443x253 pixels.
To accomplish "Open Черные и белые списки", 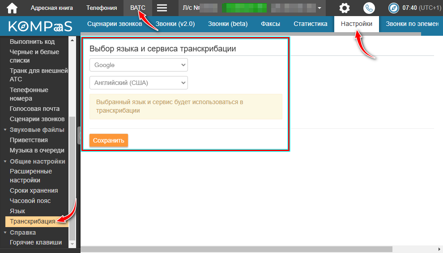I will tap(34, 56).
